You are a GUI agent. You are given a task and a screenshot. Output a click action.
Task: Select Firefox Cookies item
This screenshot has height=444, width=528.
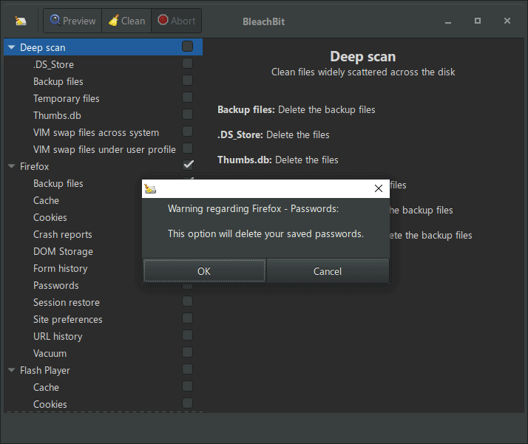pos(50,217)
